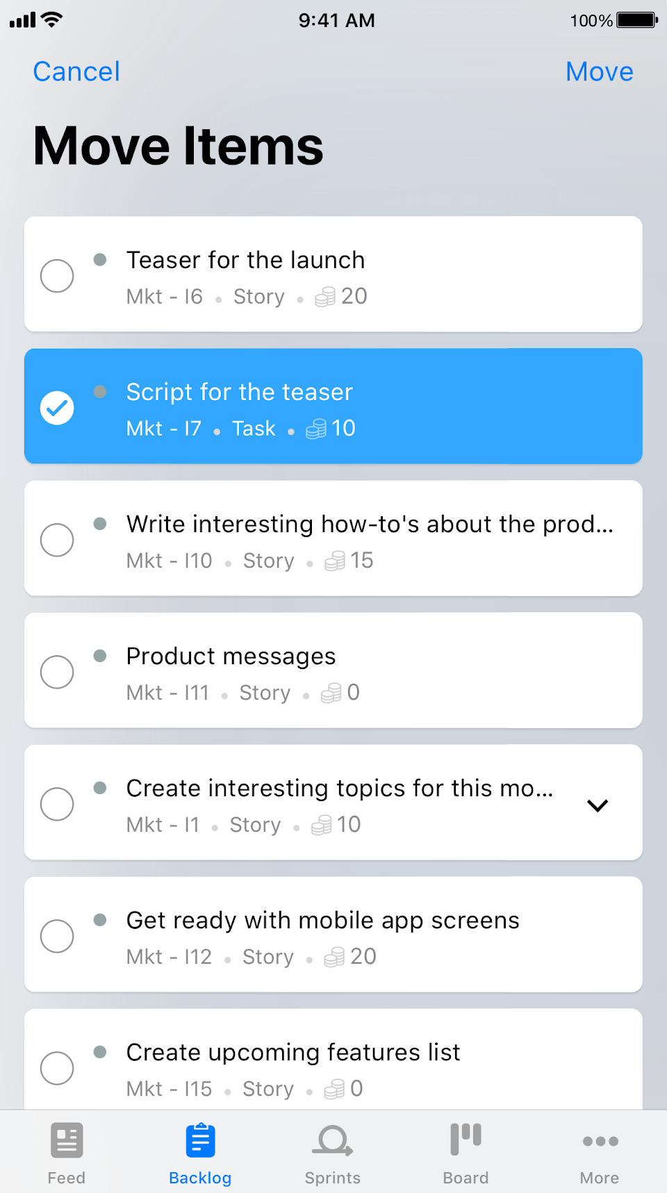Image resolution: width=667 pixels, height=1193 pixels.
Task: Select the Teaser for the launch checkbox
Action: (x=57, y=276)
